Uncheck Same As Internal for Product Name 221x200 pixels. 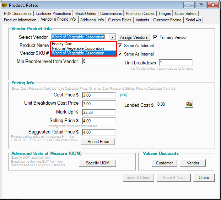(x=120, y=46)
